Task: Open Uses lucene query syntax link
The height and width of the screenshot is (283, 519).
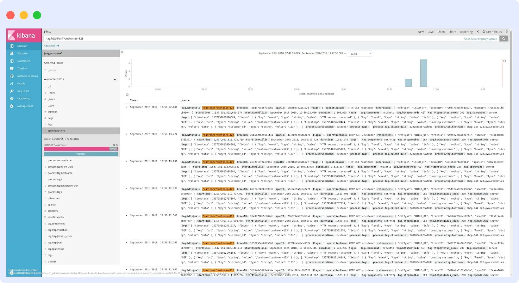Action: tap(480, 39)
